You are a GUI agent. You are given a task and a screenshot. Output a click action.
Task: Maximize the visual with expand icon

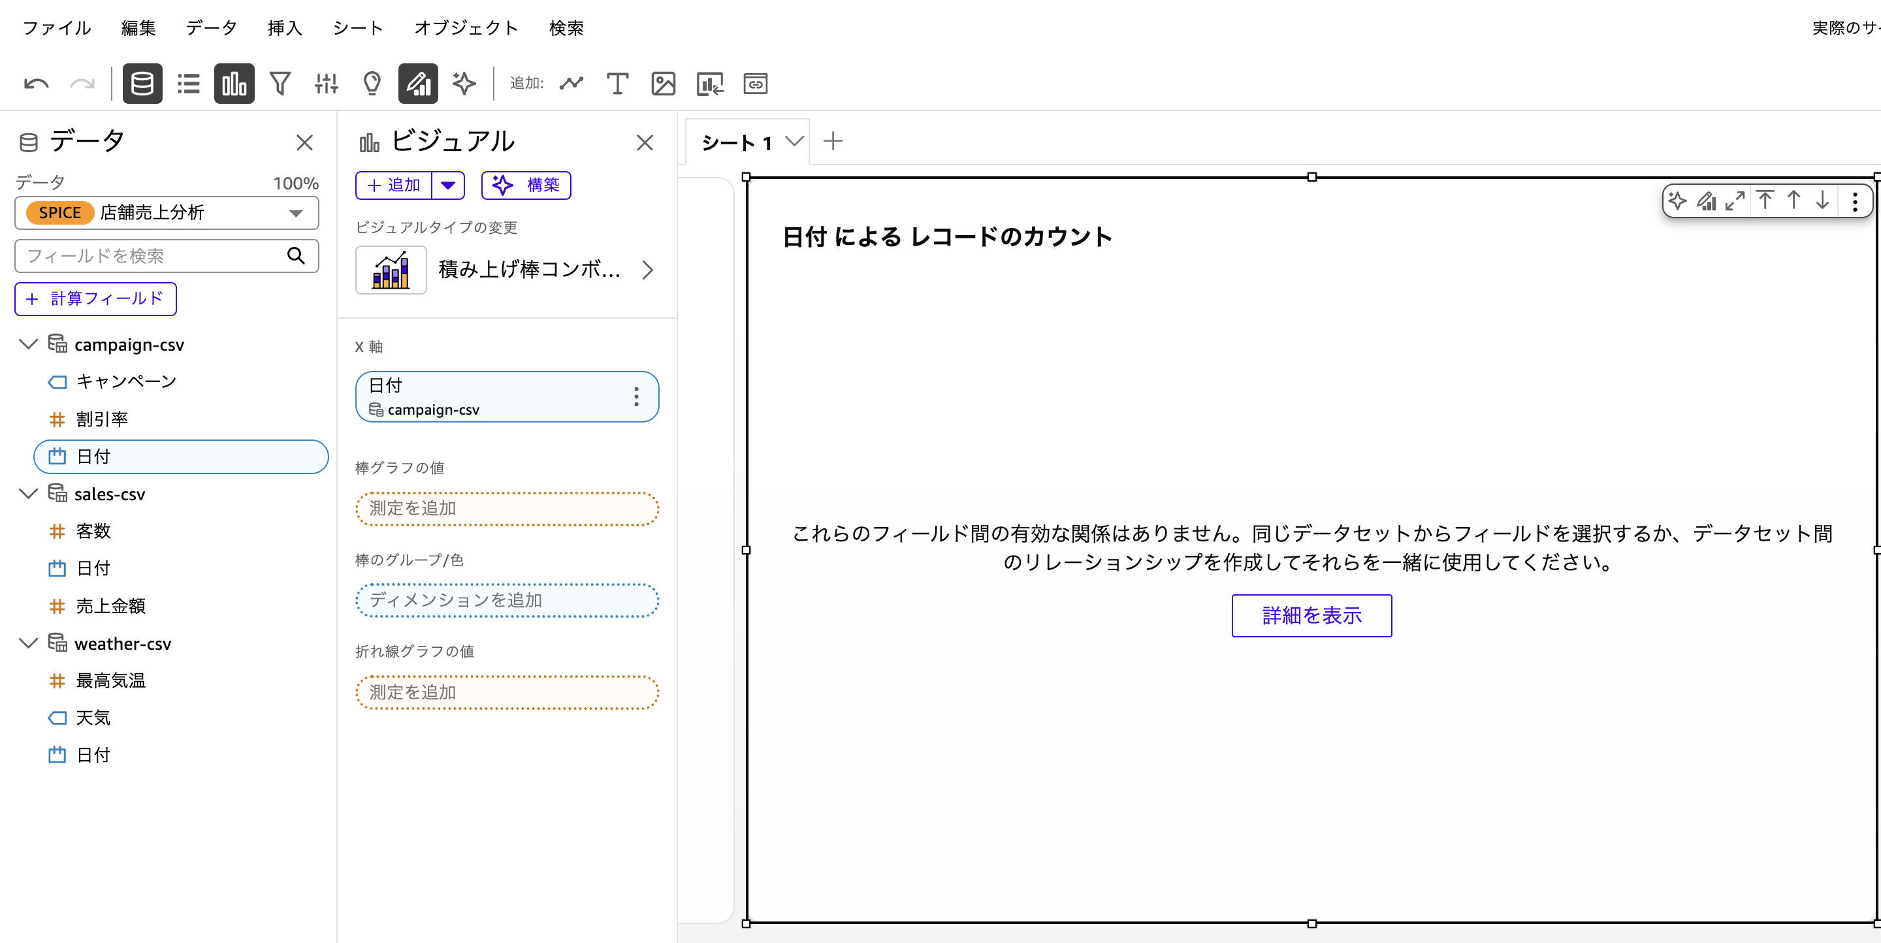click(x=1736, y=200)
